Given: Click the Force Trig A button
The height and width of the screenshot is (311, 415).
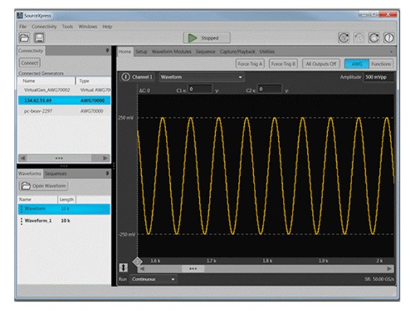Looking at the screenshot, I should (x=250, y=64).
